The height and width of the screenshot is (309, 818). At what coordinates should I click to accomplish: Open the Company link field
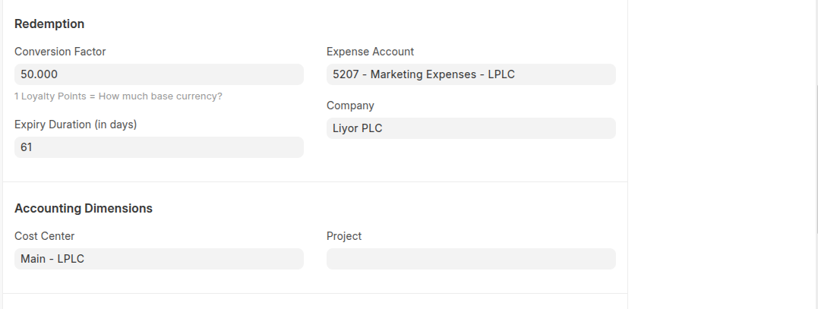471,128
